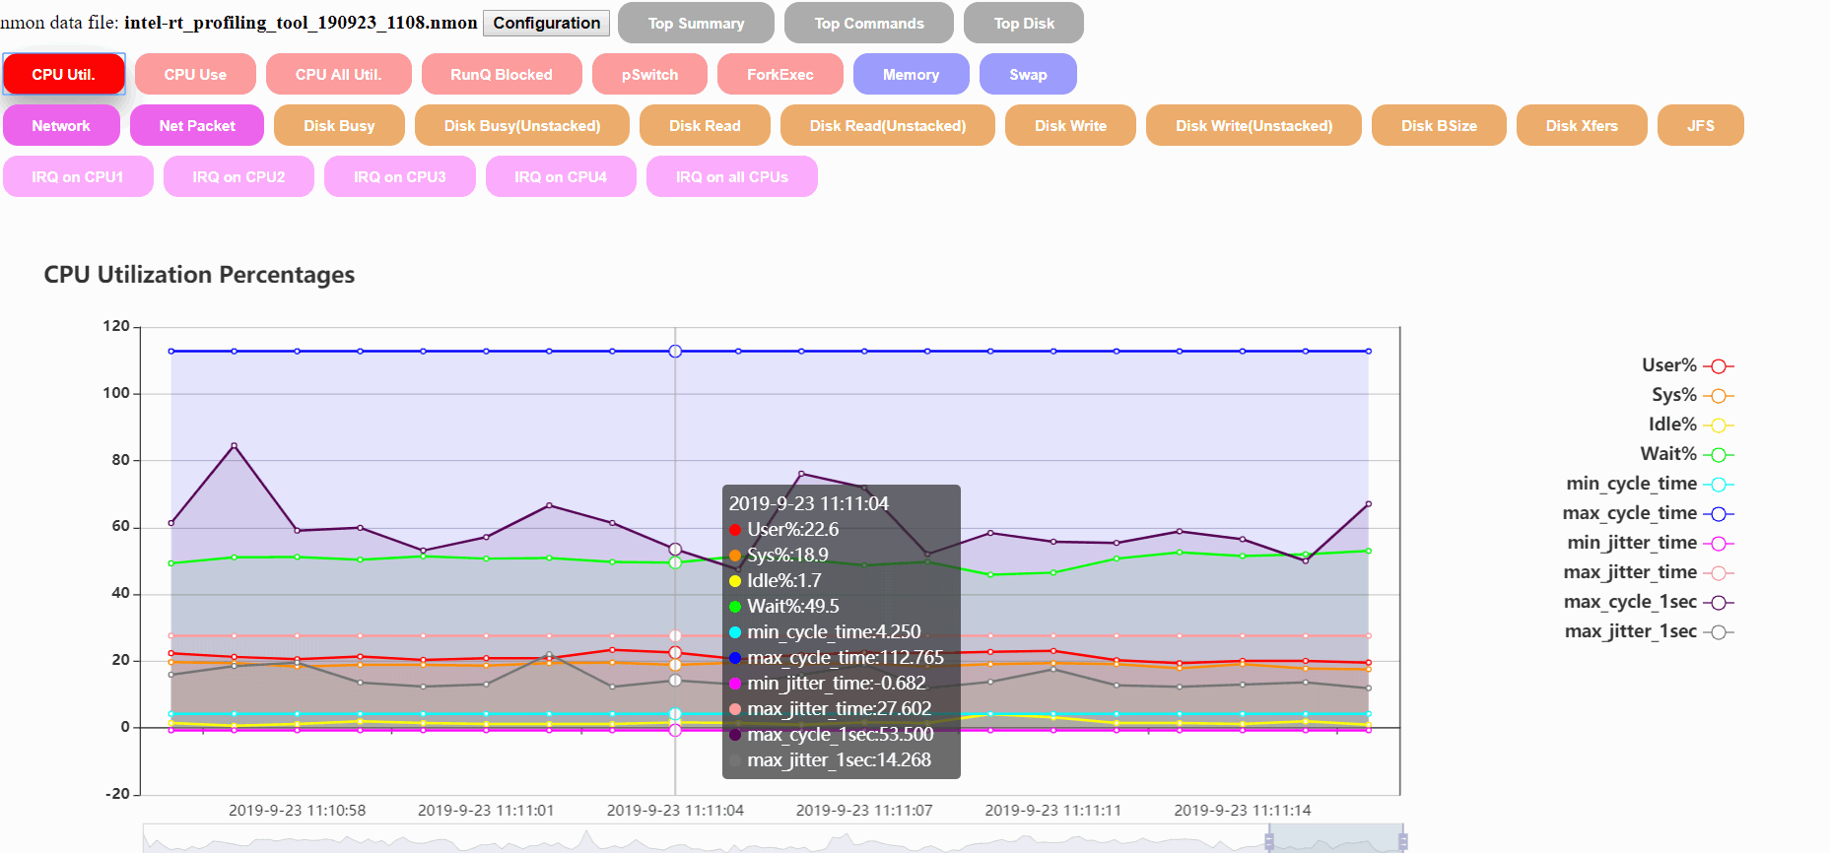The height and width of the screenshot is (853, 1830).
Task: Show the Disk Read chart
Action: [x=705, y=125]
